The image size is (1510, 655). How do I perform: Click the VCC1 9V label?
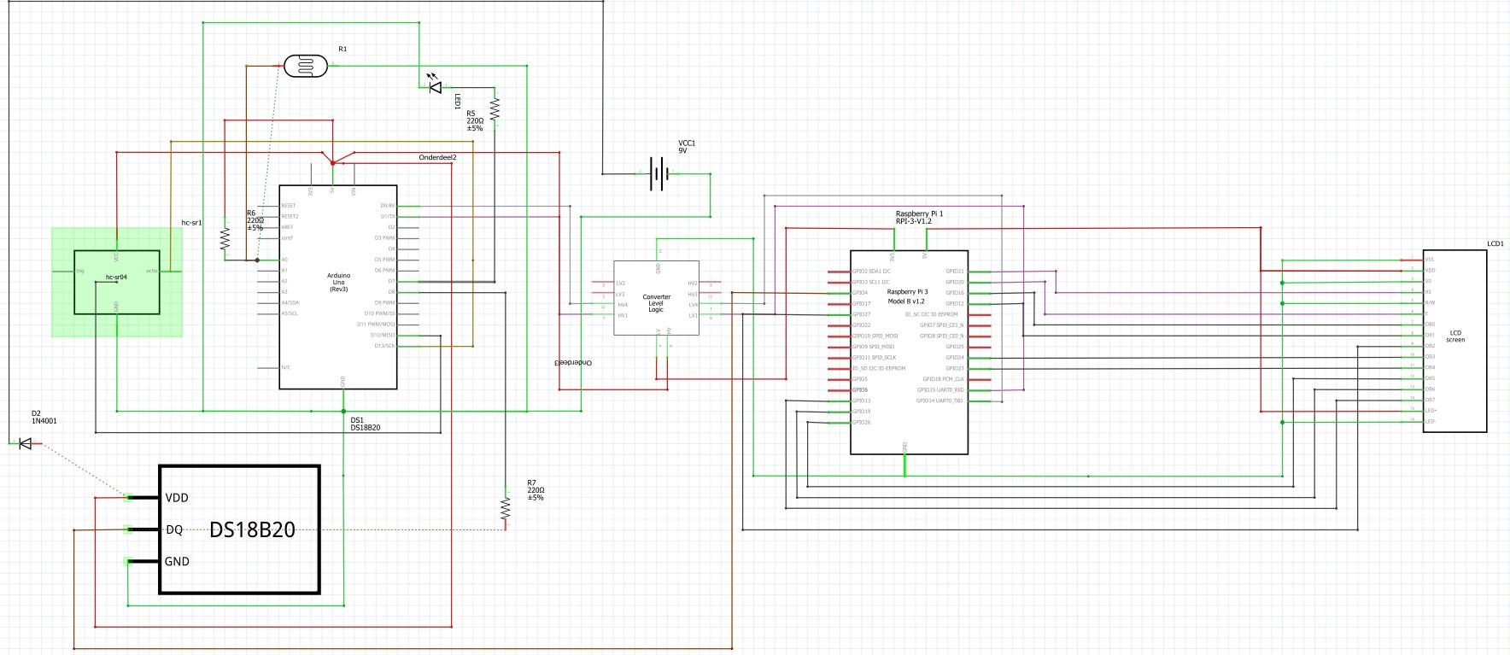687,146
